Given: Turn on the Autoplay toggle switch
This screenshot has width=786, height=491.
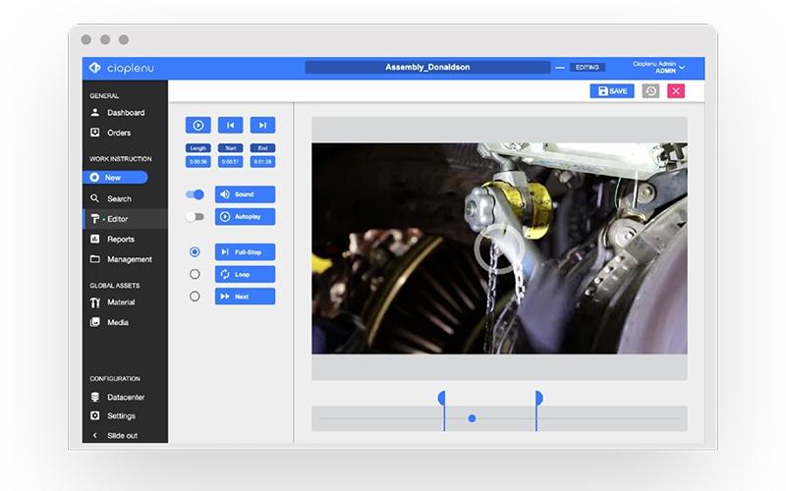Looking at the screenshot, I should point(195,216).
